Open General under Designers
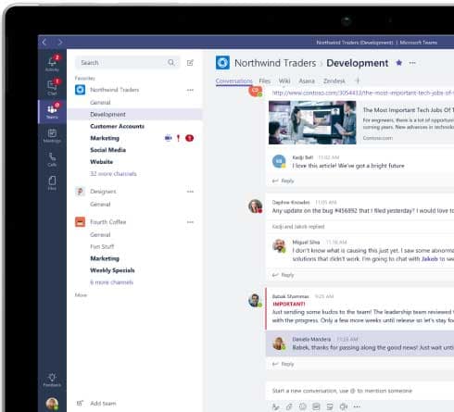Screen dimensions: 454x412 point(100,205)
